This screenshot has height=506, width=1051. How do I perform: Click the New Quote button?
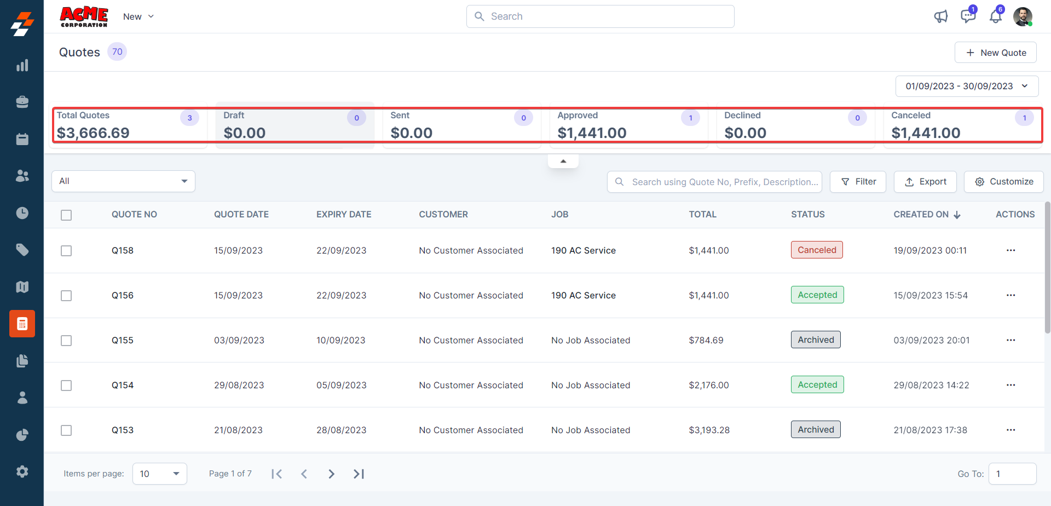[x=995, y=53]
